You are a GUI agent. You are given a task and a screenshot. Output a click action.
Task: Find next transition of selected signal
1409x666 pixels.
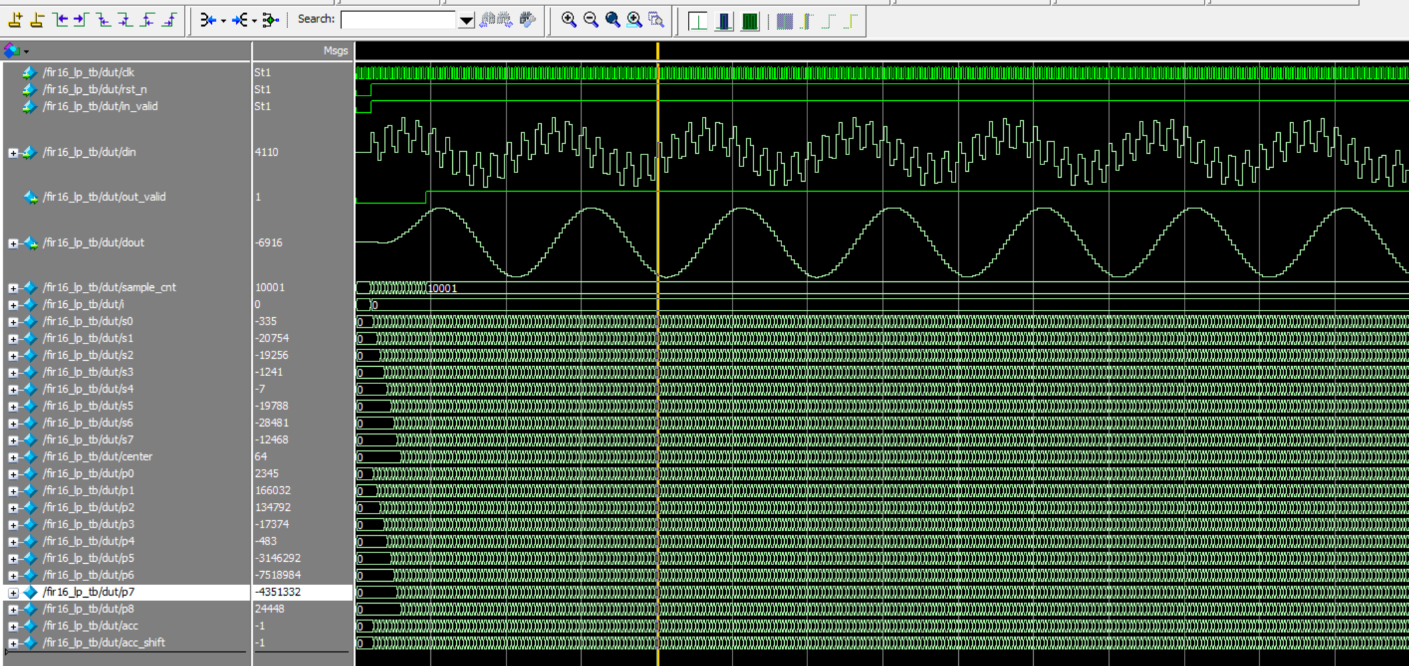click(x=81, y=21)
